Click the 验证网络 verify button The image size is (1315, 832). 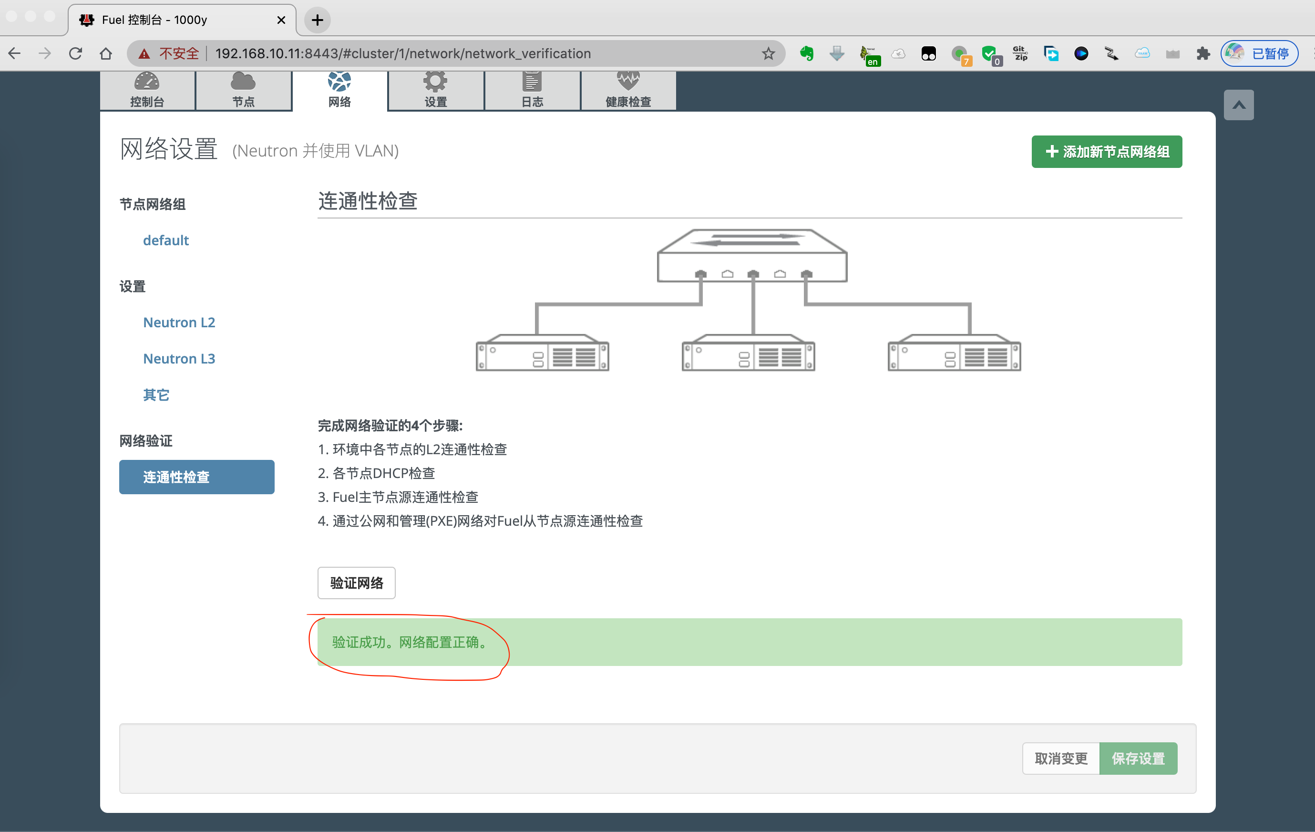tap(357, 583)
